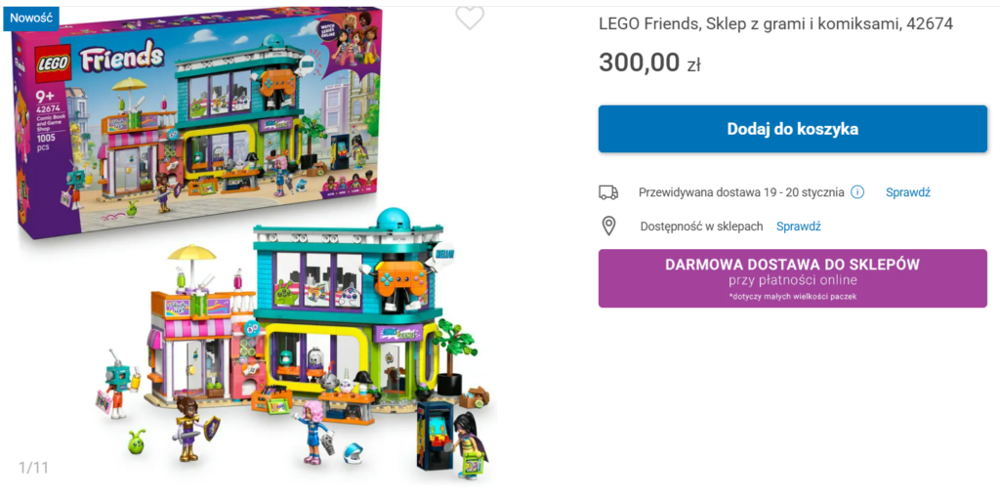Click the store location pin icon

point(609,226)
